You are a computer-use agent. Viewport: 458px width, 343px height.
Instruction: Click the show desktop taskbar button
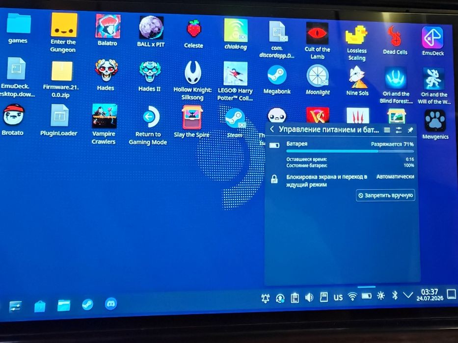coord(451,294)
